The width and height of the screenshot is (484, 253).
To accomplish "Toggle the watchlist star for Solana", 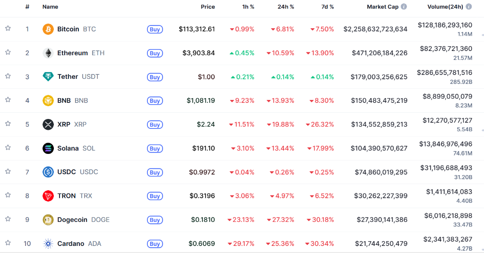I will [x=8, y=148].
